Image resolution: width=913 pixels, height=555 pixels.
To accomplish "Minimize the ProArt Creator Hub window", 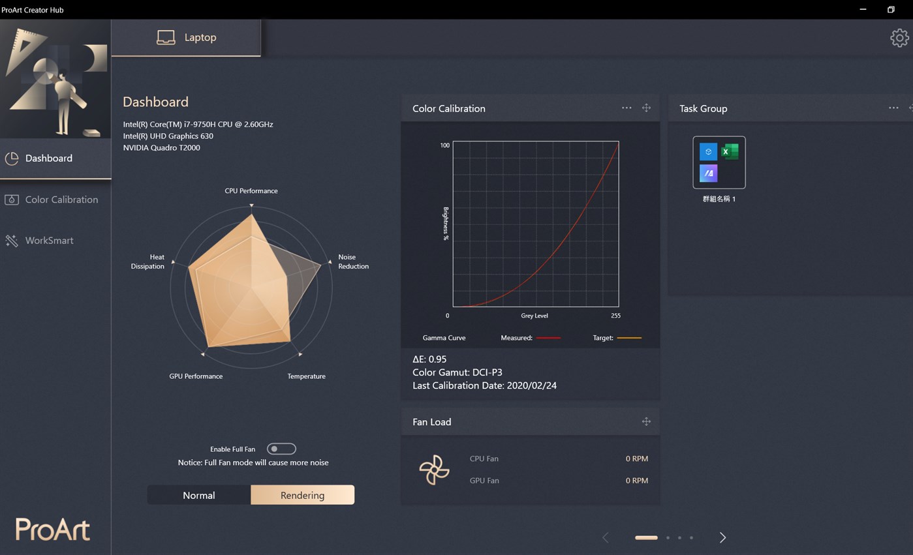I will point(863,9).
